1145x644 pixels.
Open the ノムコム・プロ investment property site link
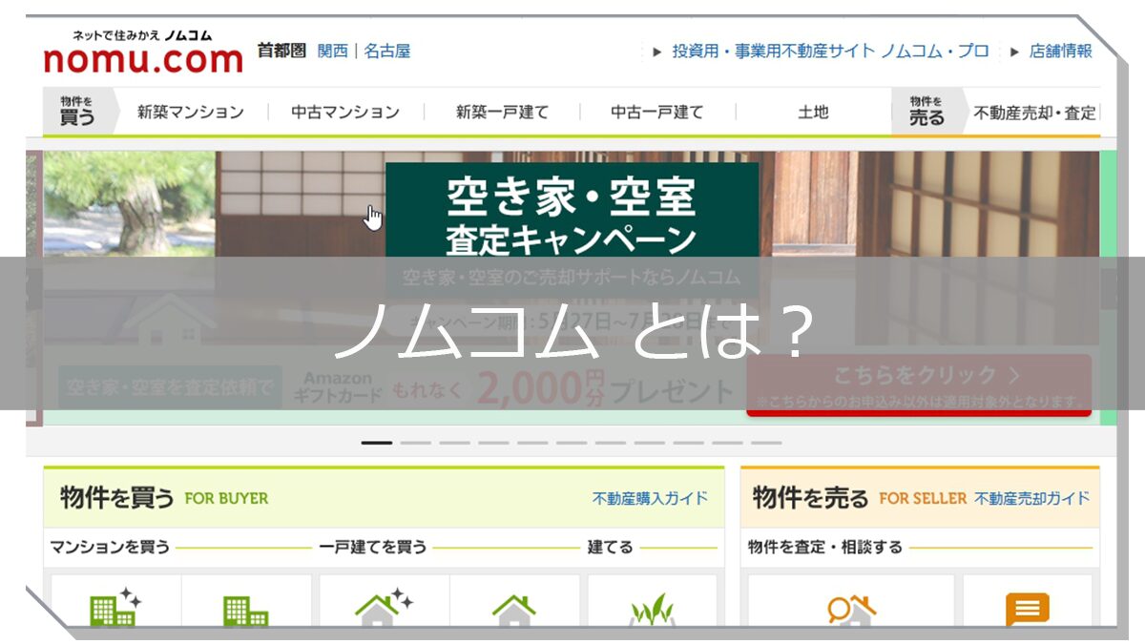(x=830, y=51)
